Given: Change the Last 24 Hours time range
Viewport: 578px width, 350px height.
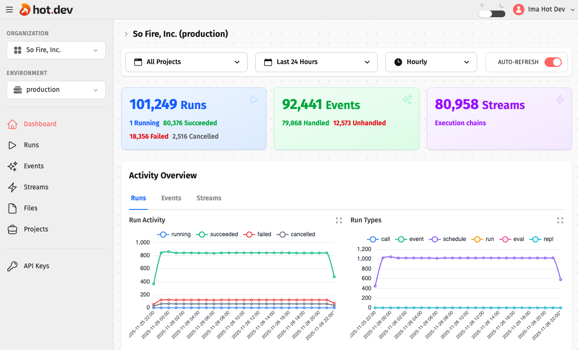Looking at the screenshot, I should (x=316, y=62).
